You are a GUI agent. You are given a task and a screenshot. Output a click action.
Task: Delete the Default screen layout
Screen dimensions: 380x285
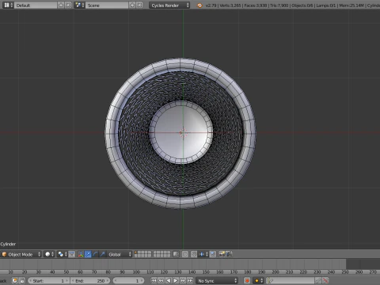pos(68,5)
